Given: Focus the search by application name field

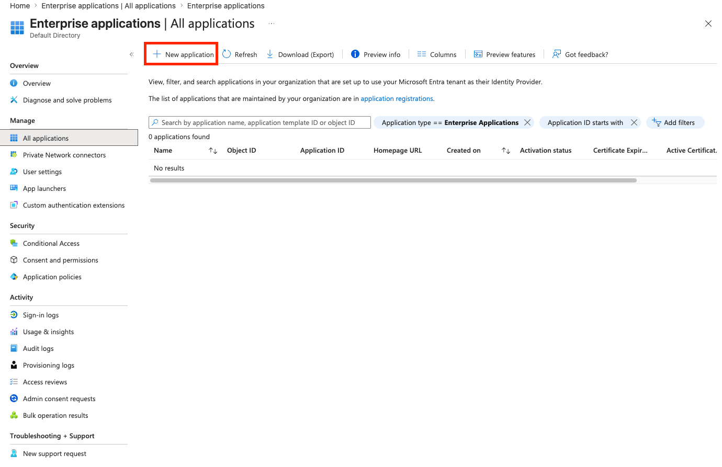Looking at the screenshot, I should click(x=260, y=122).
